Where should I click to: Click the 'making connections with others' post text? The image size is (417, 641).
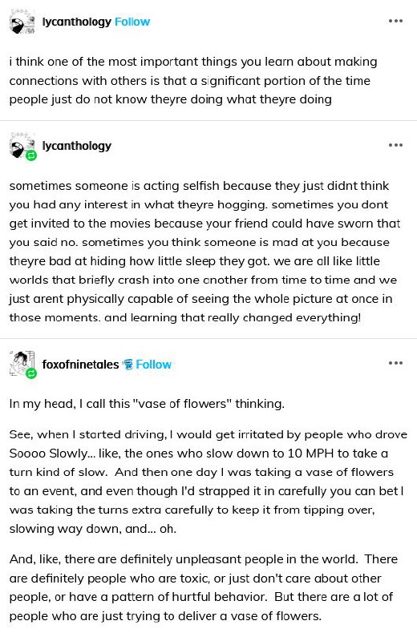tap(193, 81)
